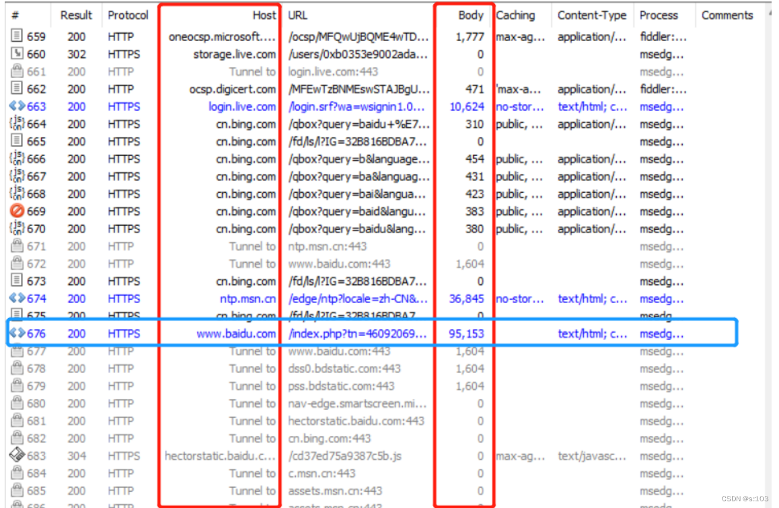Select host login.live.com in row 663
Screen dimensions: 779x508
tap(242, 107)
